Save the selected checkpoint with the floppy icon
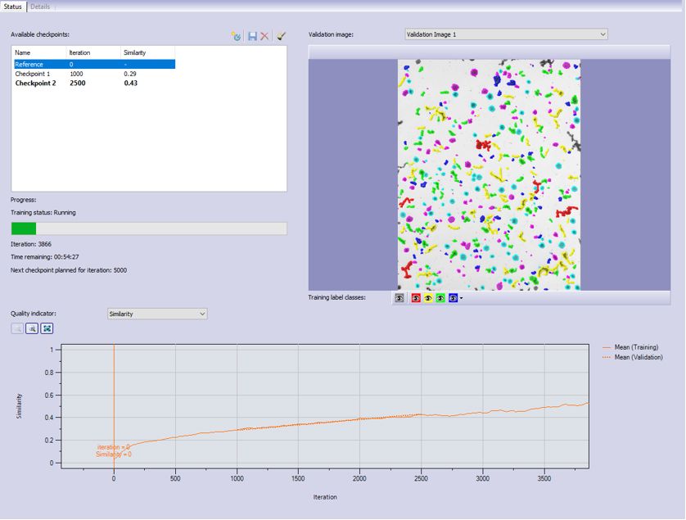Viewport: 686px width, 520px height. click(252, 36)
